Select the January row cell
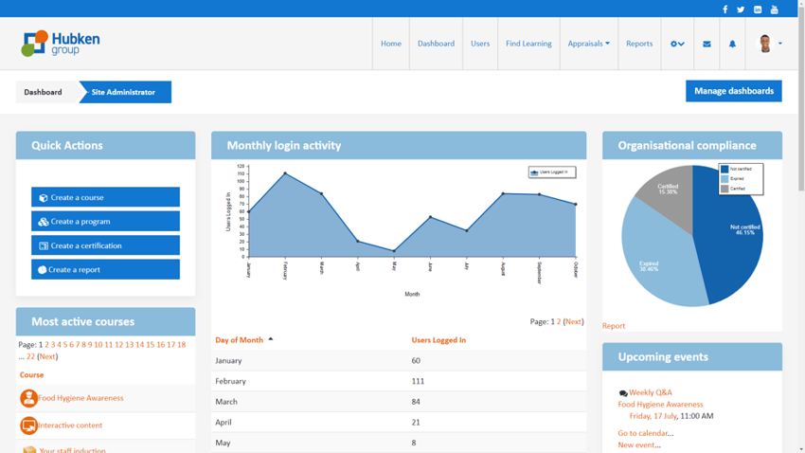 coord(228,360)
